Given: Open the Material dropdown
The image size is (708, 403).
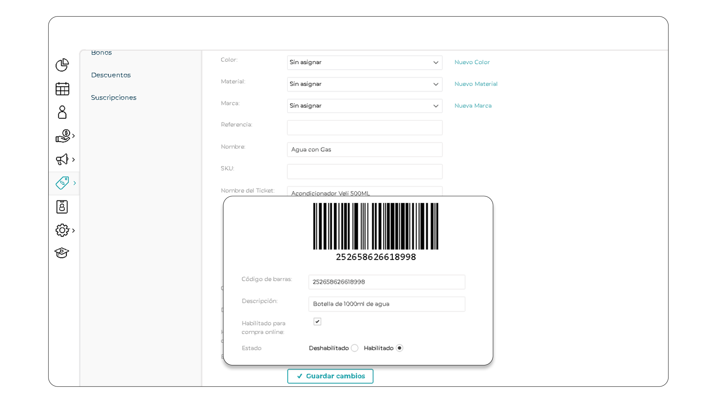Looking at the screenshot, I should pos(365,84).
